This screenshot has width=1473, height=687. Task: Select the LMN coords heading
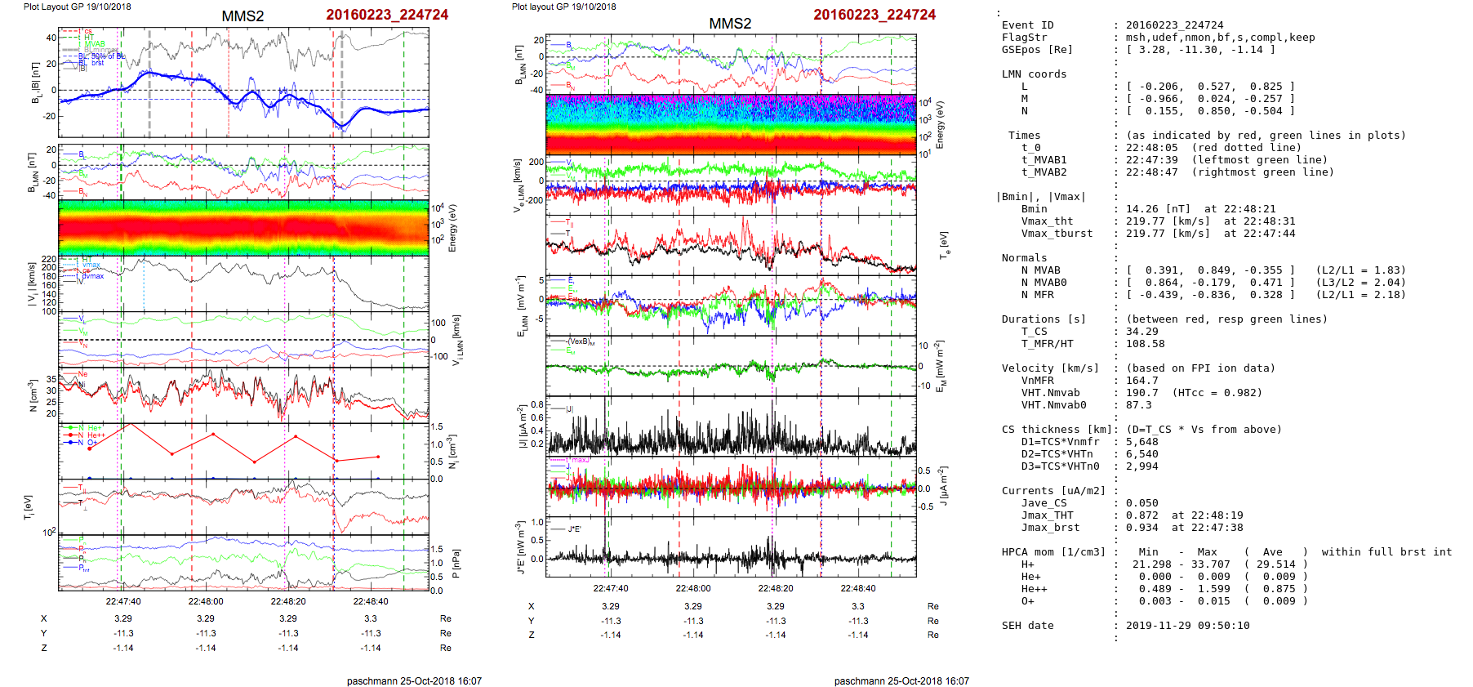pos(1034,74)
